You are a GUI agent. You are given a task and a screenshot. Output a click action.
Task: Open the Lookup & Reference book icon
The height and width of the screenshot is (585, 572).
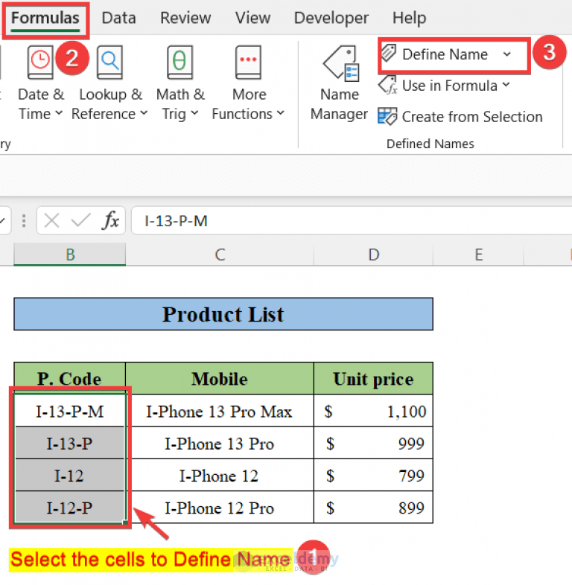109,62
